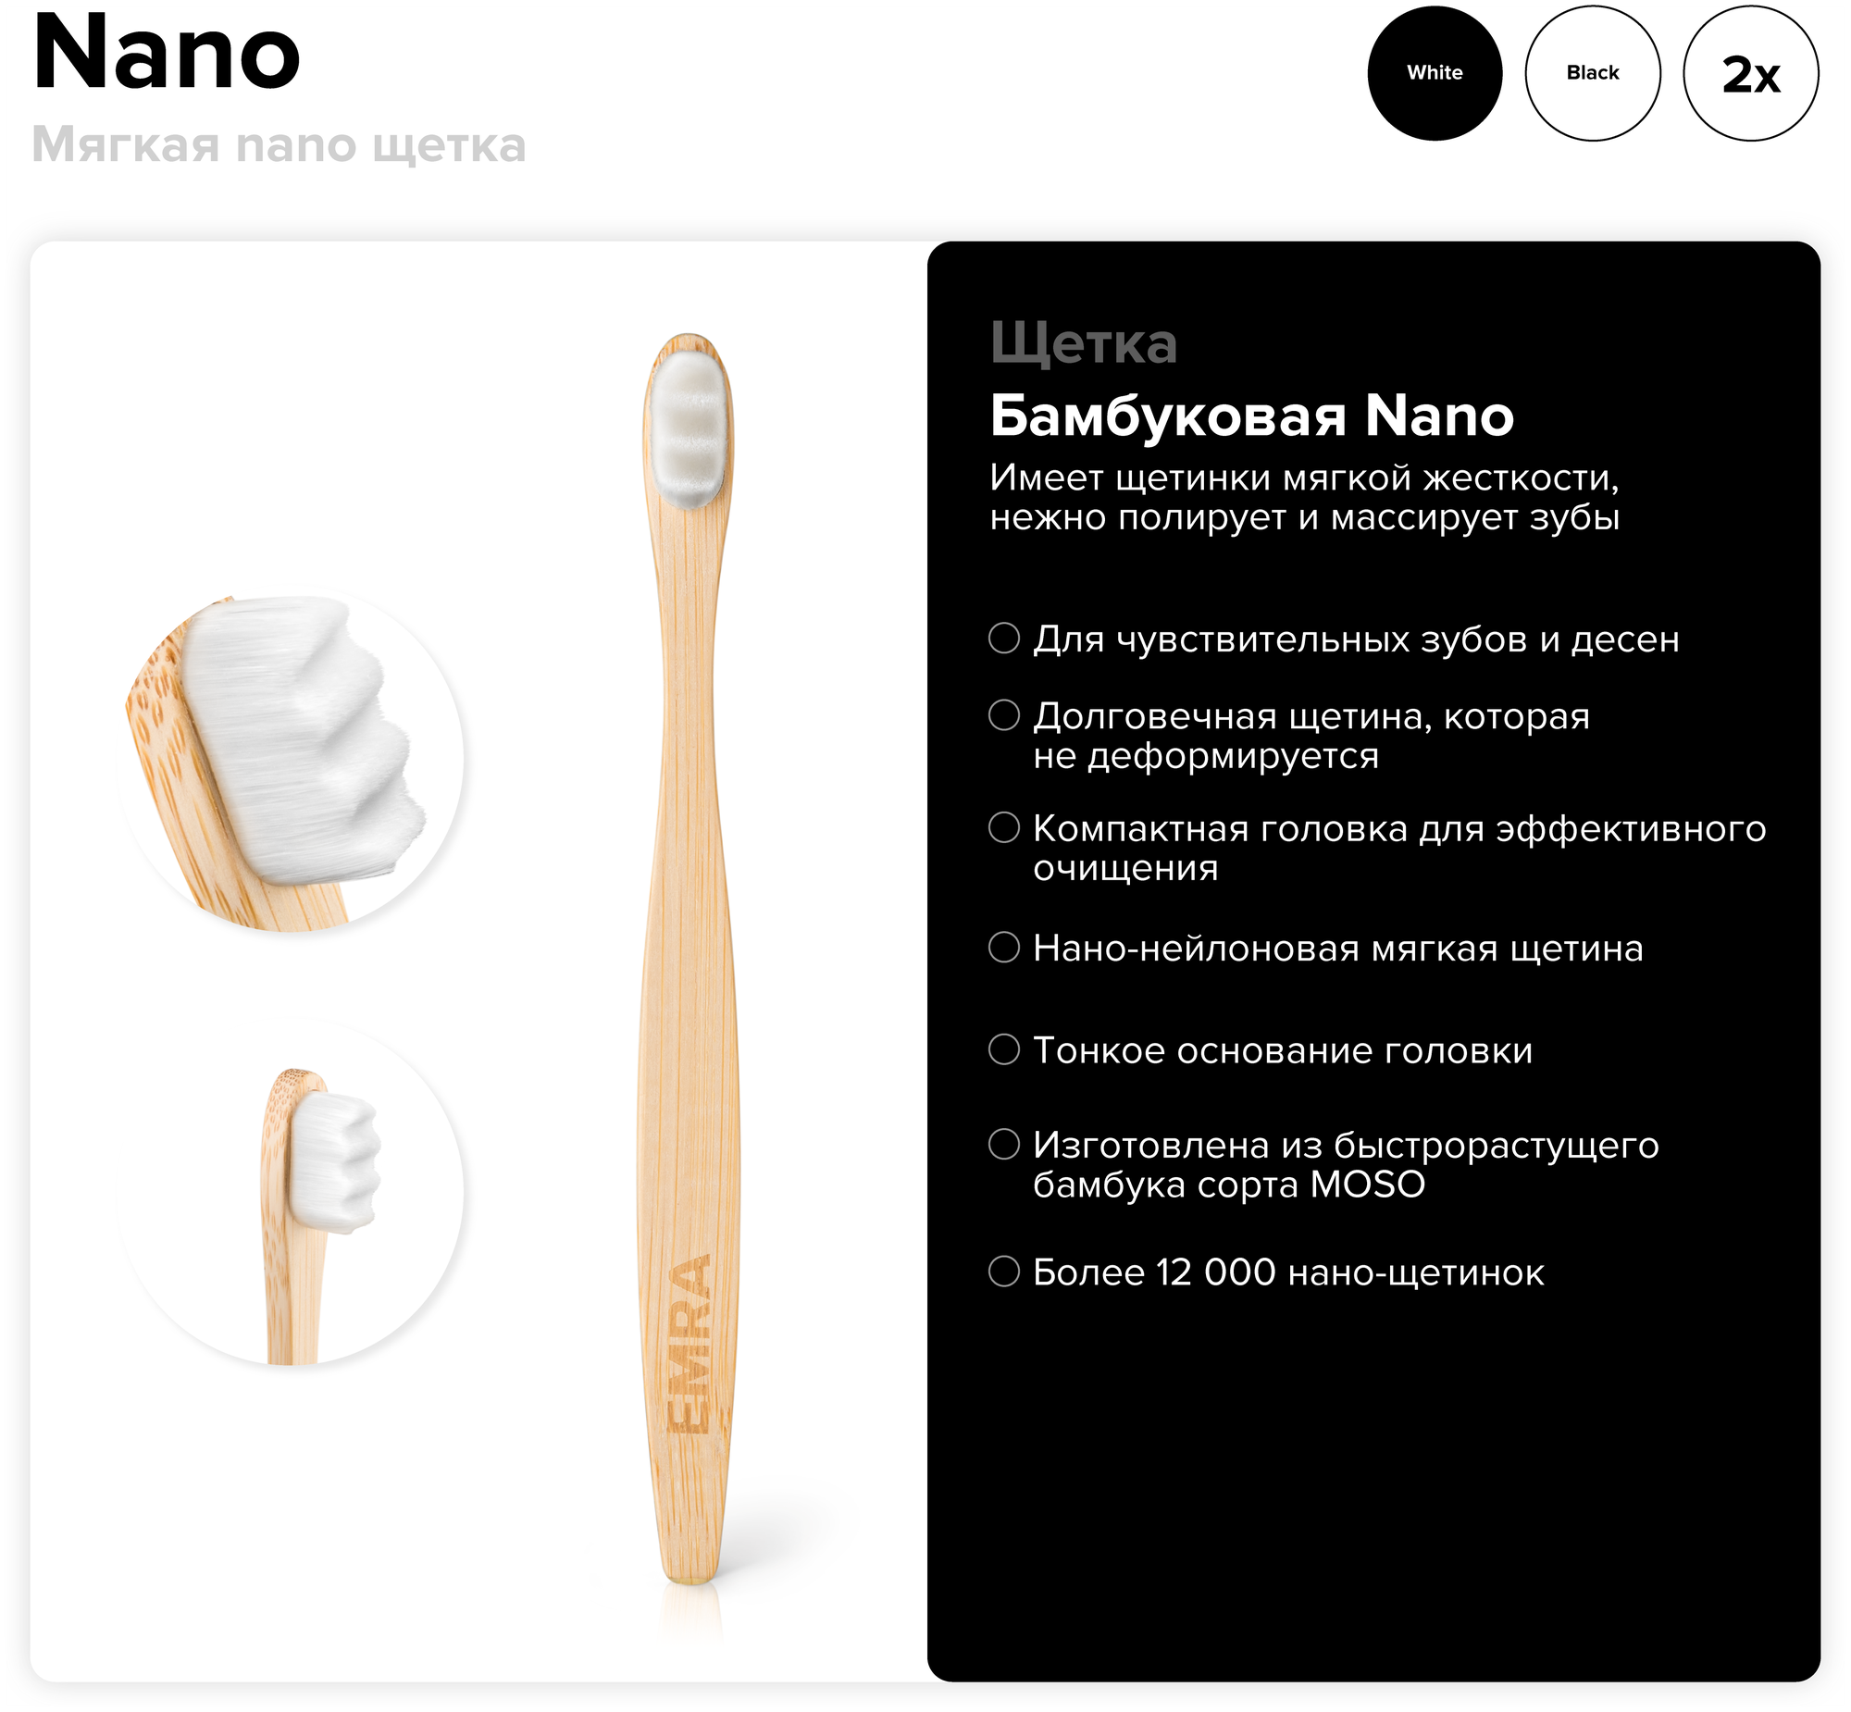The width and height of the screenshot is (1851, 1712).
Task: Toggle the durable bristle bullet circle
Action: 1004,715
